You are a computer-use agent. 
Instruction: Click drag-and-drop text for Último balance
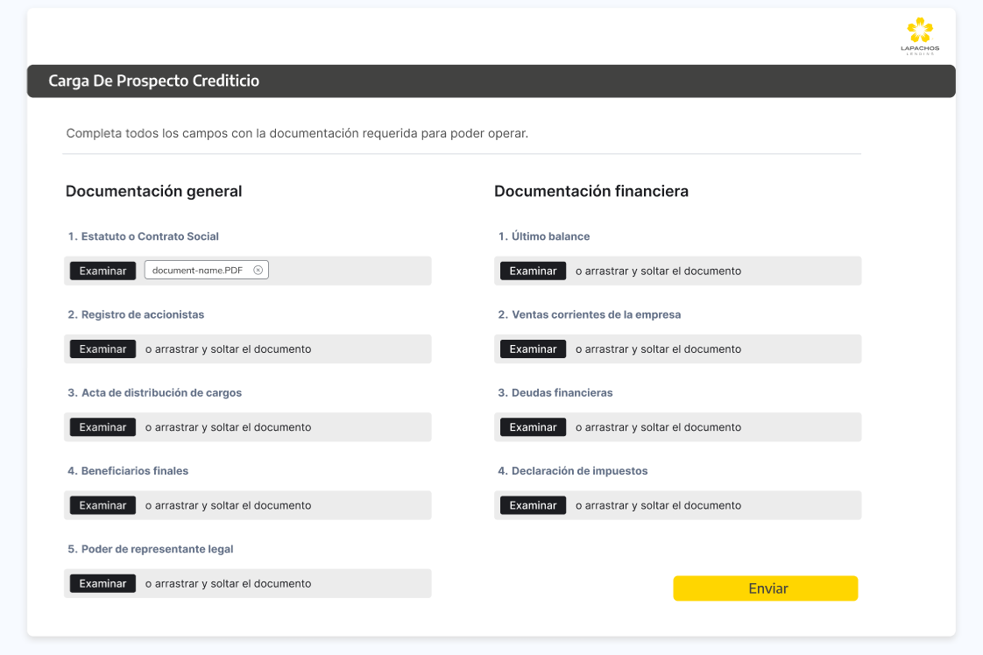tap(658, 271)
